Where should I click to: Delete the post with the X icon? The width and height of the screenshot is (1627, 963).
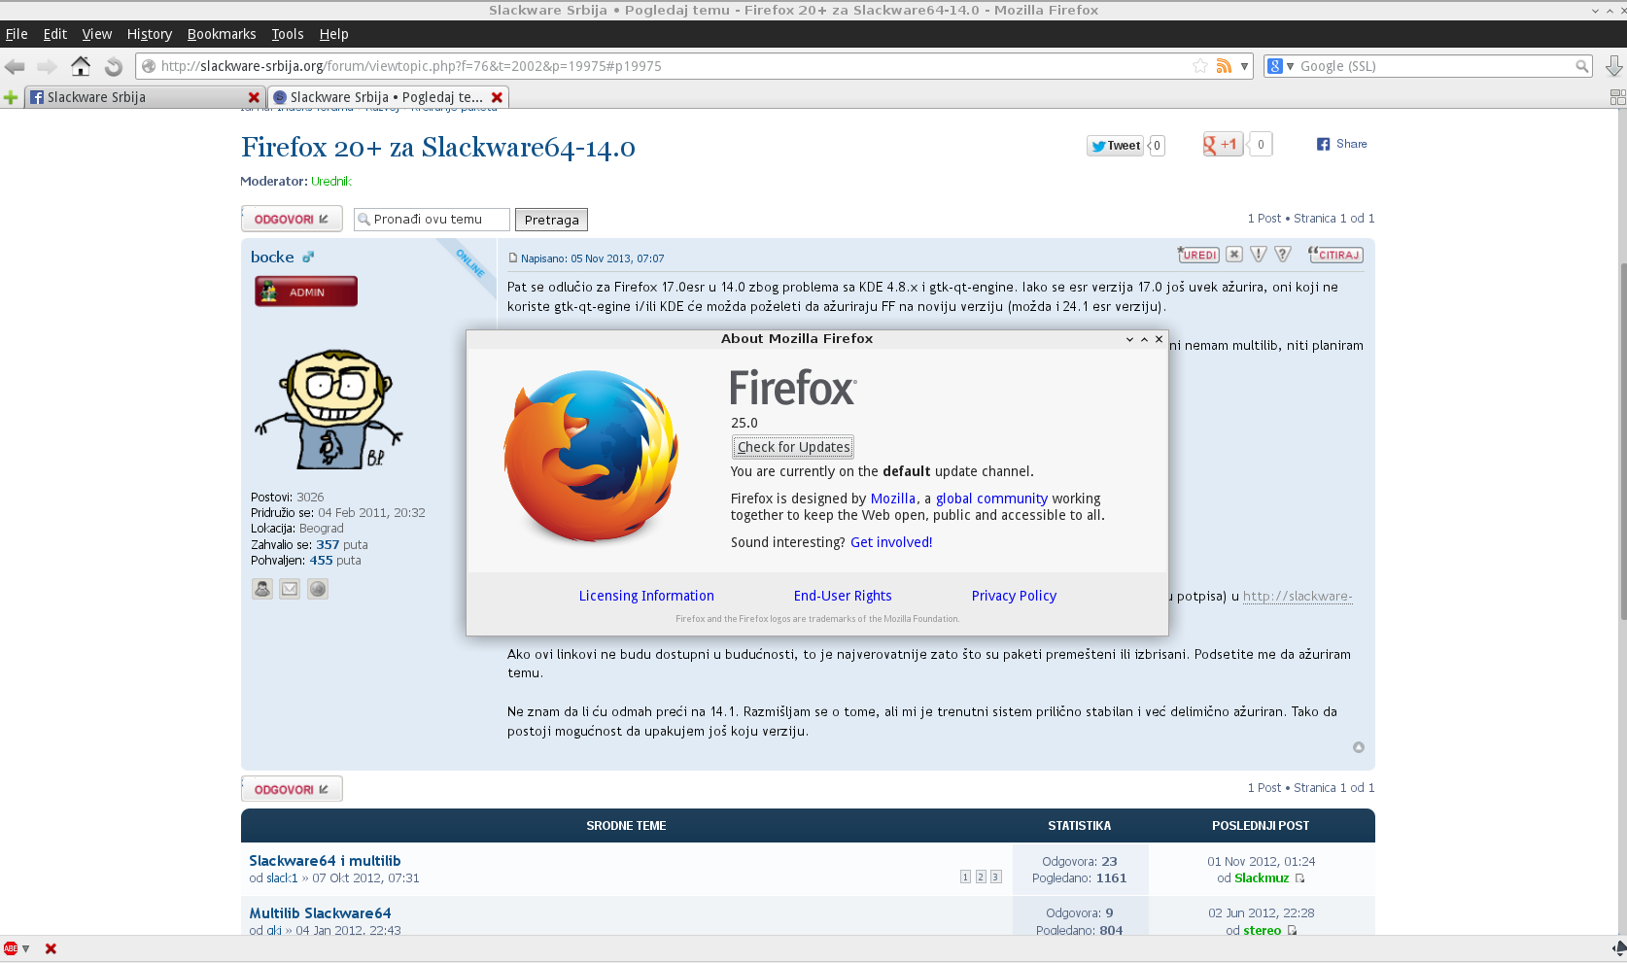click(x=1234, y=255)
